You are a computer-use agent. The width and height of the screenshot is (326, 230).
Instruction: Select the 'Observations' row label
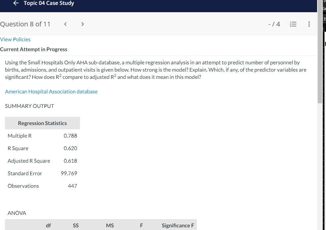[23, 186]
